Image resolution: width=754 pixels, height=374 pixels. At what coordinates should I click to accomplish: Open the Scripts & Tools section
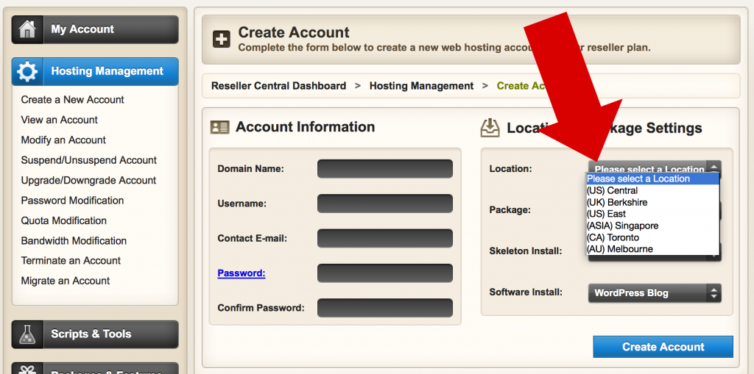(x=95, y=334)
